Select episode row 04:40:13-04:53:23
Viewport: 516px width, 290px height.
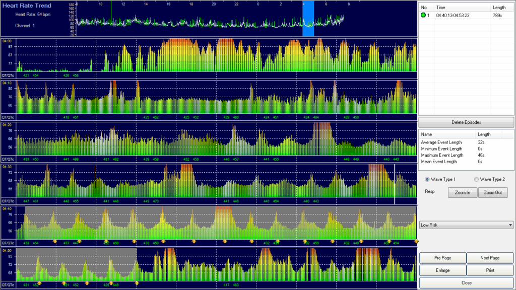[x=466, y=16]
